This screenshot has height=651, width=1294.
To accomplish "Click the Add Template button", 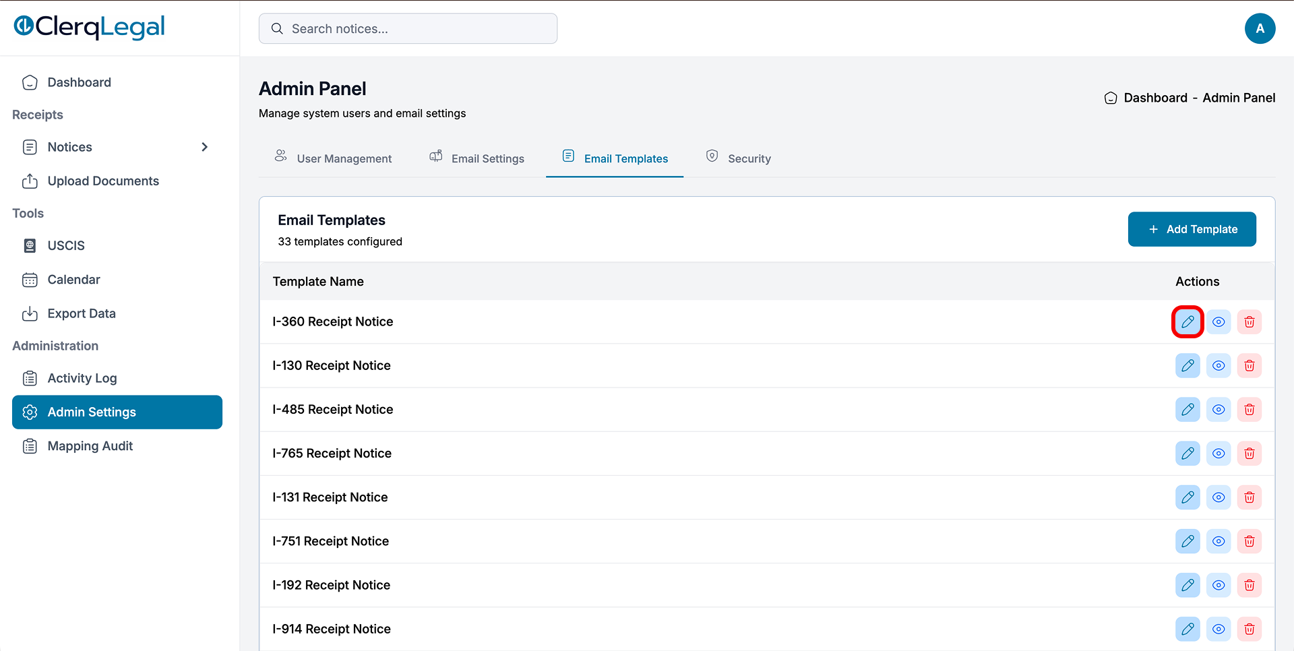I will pyautogui.click(x=1192, y=229).
